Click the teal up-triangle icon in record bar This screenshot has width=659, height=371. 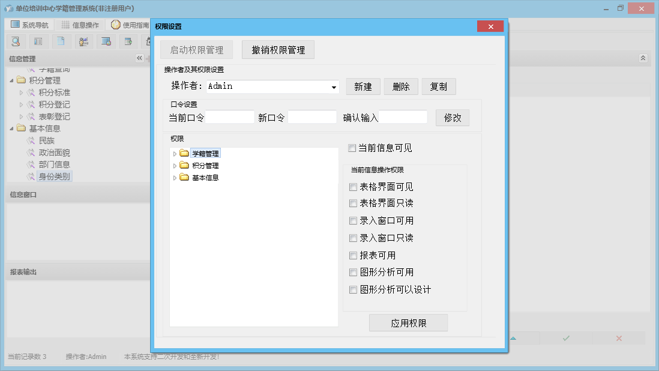click(513, 338)
